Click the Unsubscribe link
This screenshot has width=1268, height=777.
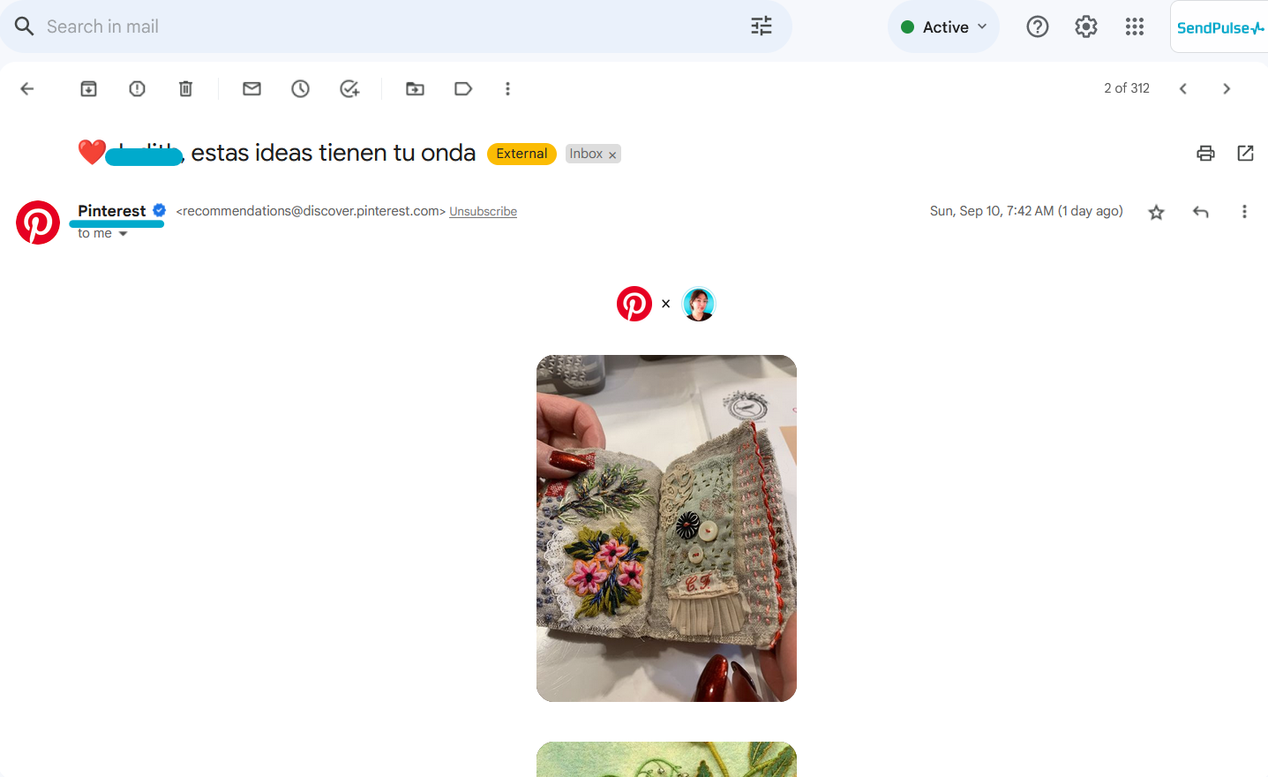(x=484, y=212)
